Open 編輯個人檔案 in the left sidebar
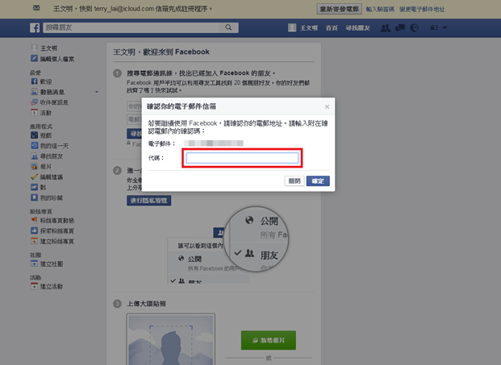 52,59
